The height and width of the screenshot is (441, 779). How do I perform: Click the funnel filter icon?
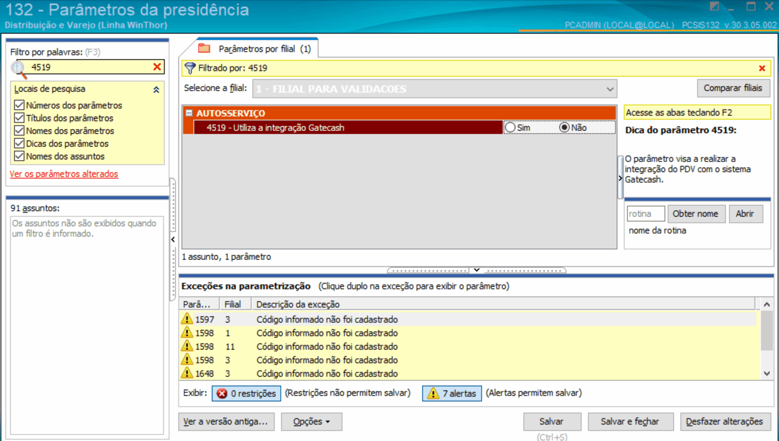coord(190,68)
